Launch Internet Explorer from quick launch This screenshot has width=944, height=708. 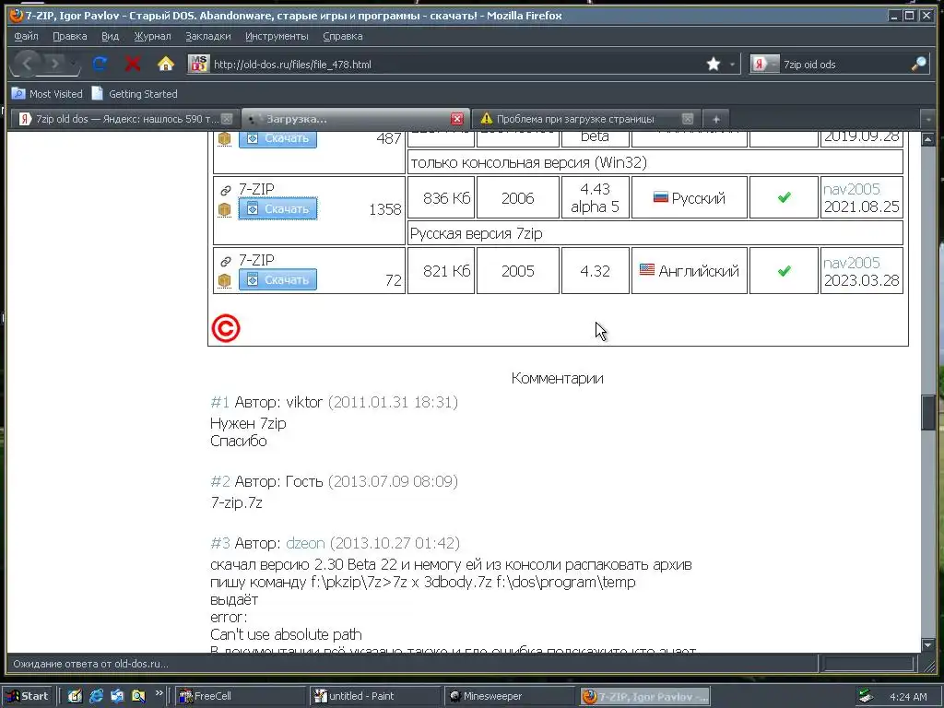pos(96,696)
